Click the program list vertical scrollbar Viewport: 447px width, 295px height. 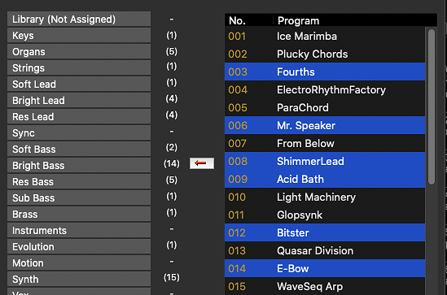tap(432, 107)
